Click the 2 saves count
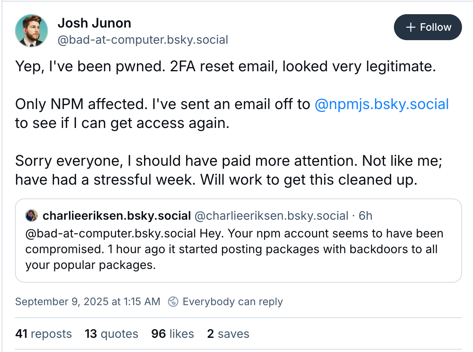Screen dimensions: 473x352 (x=228, y=334)
